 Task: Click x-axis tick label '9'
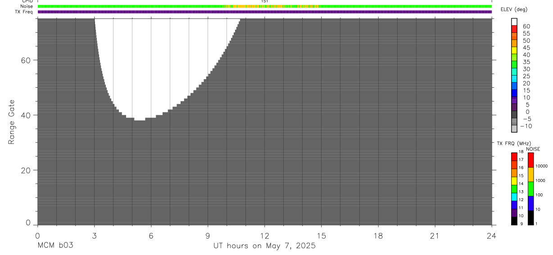(x=208, y=236)
